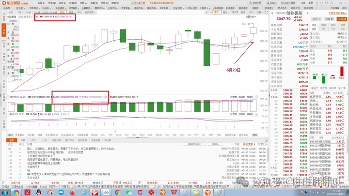The height and width of the screenshot is (196, 349).
Task: Expand the 更多周期 dropdown
Action: 90,12
